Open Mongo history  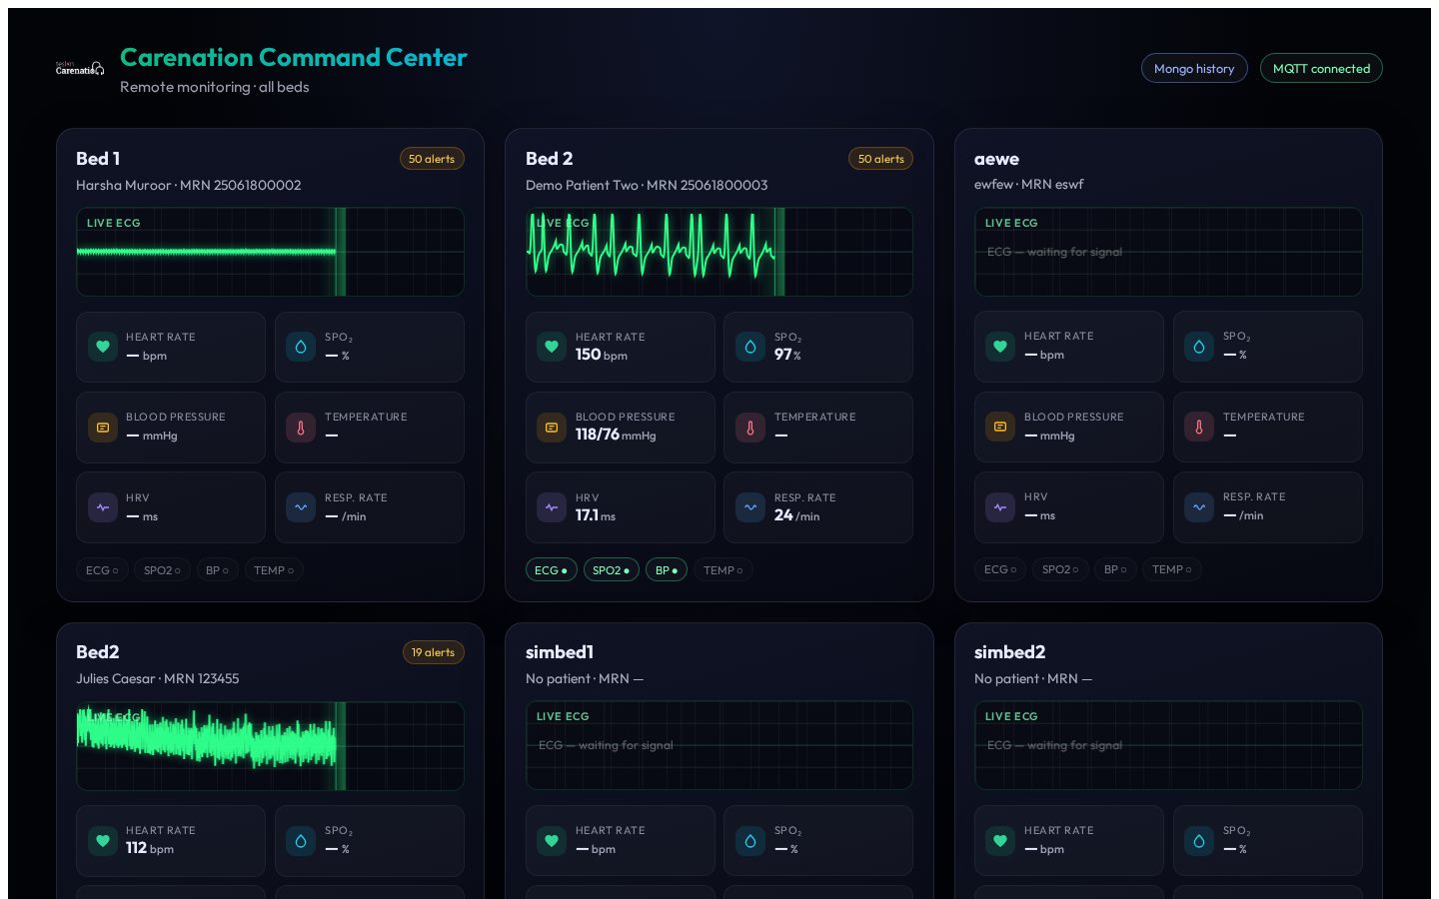tap(1194, 68)
